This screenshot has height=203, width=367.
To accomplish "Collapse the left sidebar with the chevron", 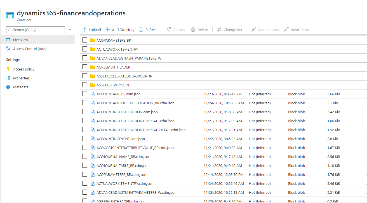I will click(x=70, y=29).
